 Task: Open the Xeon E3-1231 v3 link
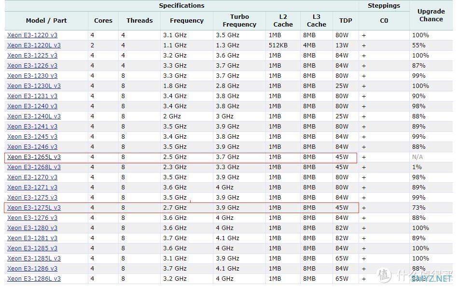[32, 96]
